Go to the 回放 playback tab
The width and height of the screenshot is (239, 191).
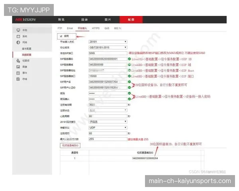tap(84, 19)
